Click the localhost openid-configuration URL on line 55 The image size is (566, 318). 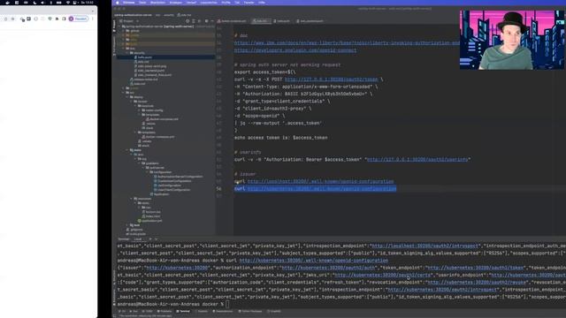pyautogui.click(x=320, y=181)
